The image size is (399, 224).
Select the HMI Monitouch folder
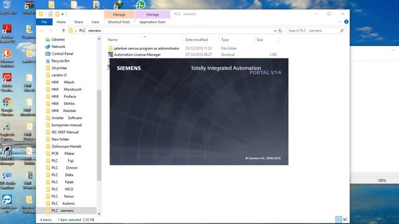(66, 89)
